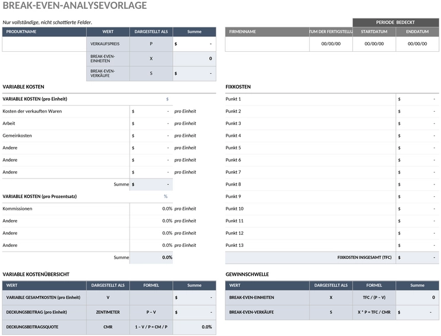Click the note Nur vollständige, nicht schattierte Felder
This screenshot has height=336, width=441.
coord(48,23)
